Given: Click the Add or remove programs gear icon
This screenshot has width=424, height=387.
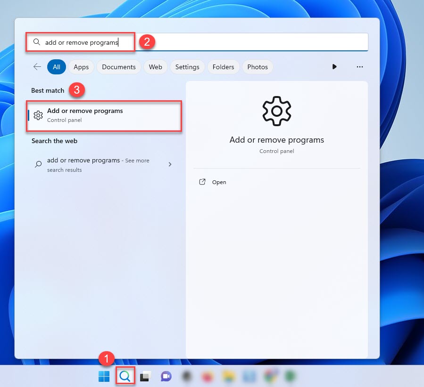Looking at the screenshot, I should tap(38, 115).
